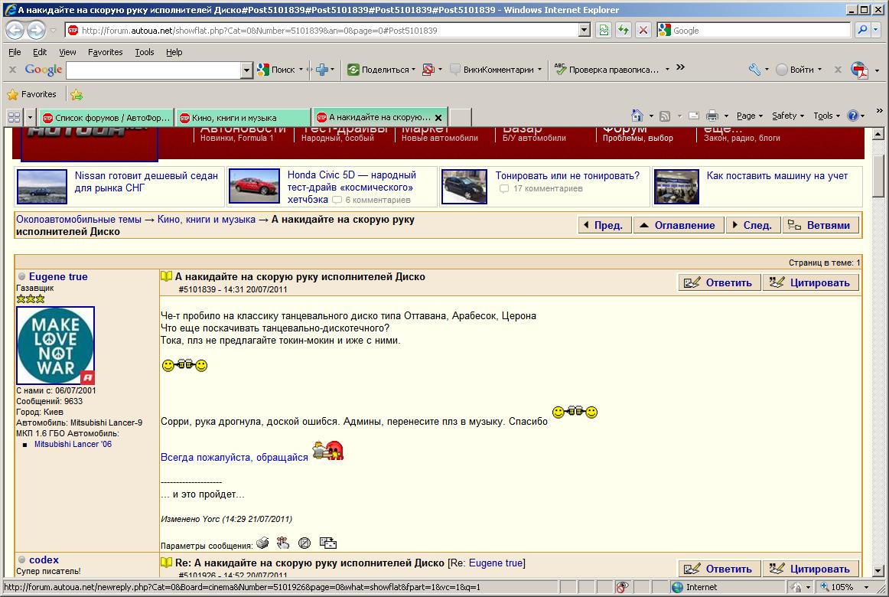Click the Цитировать button on first post
889x597 pixels.
[810, 282]
